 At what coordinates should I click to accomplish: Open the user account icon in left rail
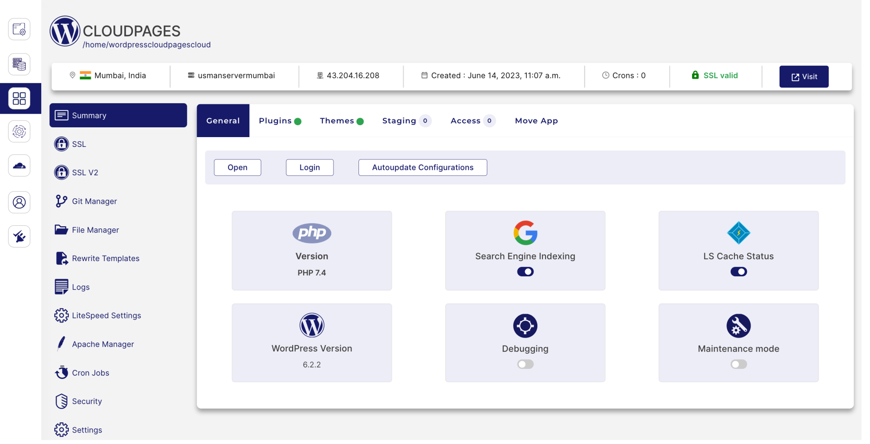point(19,202)
